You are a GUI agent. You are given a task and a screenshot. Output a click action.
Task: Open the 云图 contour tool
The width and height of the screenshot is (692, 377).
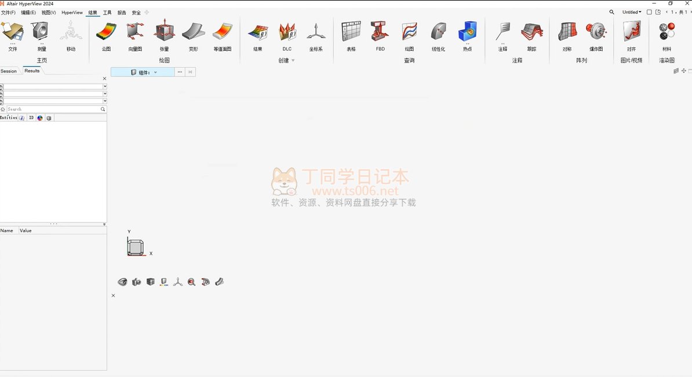pyautogui.click(x=107, y=36)
